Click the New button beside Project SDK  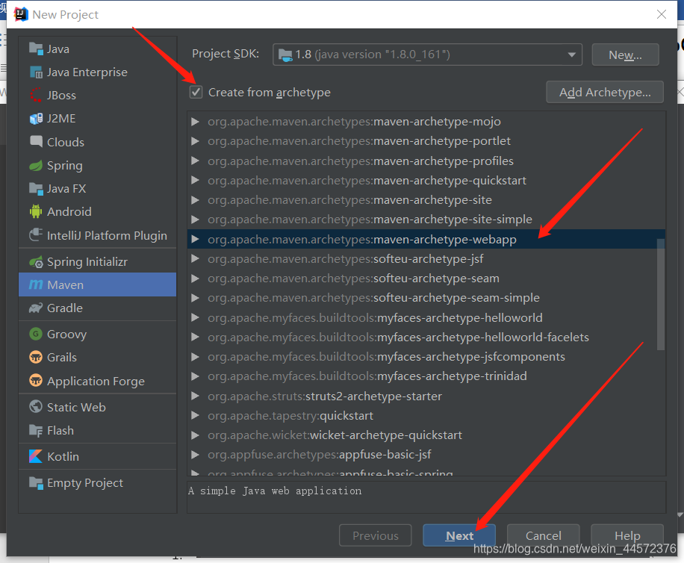(625, 54)
